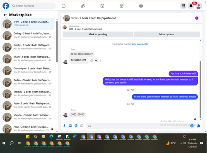Send a voice clip with the microphone
The image size is (207, 153).
[x=64, y=126]
